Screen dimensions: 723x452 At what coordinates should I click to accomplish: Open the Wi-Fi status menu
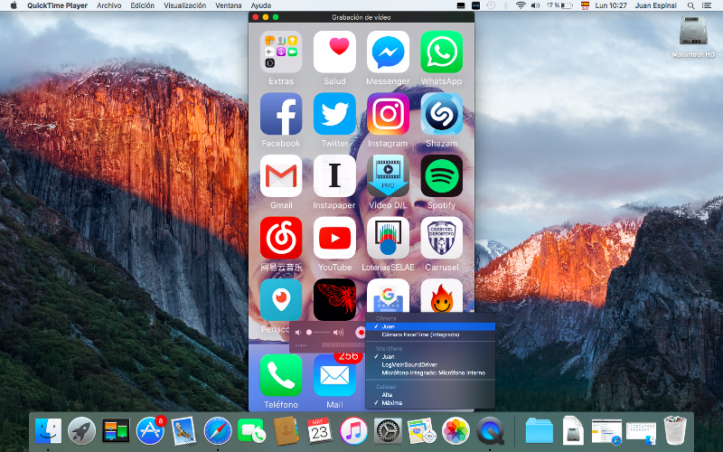[x=521, y=5]
